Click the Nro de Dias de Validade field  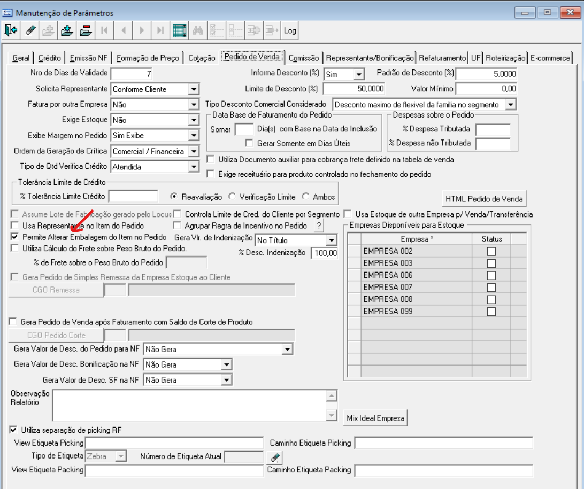click(x=132, y=74)
